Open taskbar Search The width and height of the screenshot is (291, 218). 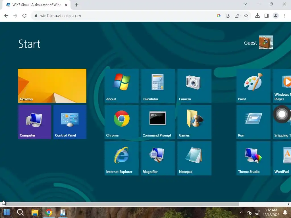click(x=20, y=212)
